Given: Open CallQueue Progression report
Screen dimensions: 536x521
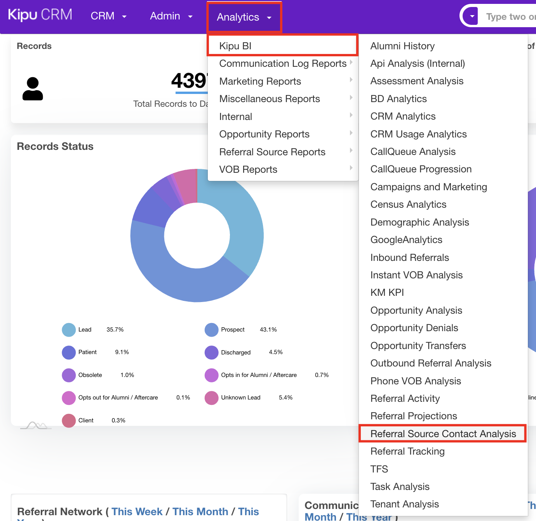Looking at the screenshot, I should 421,169.
